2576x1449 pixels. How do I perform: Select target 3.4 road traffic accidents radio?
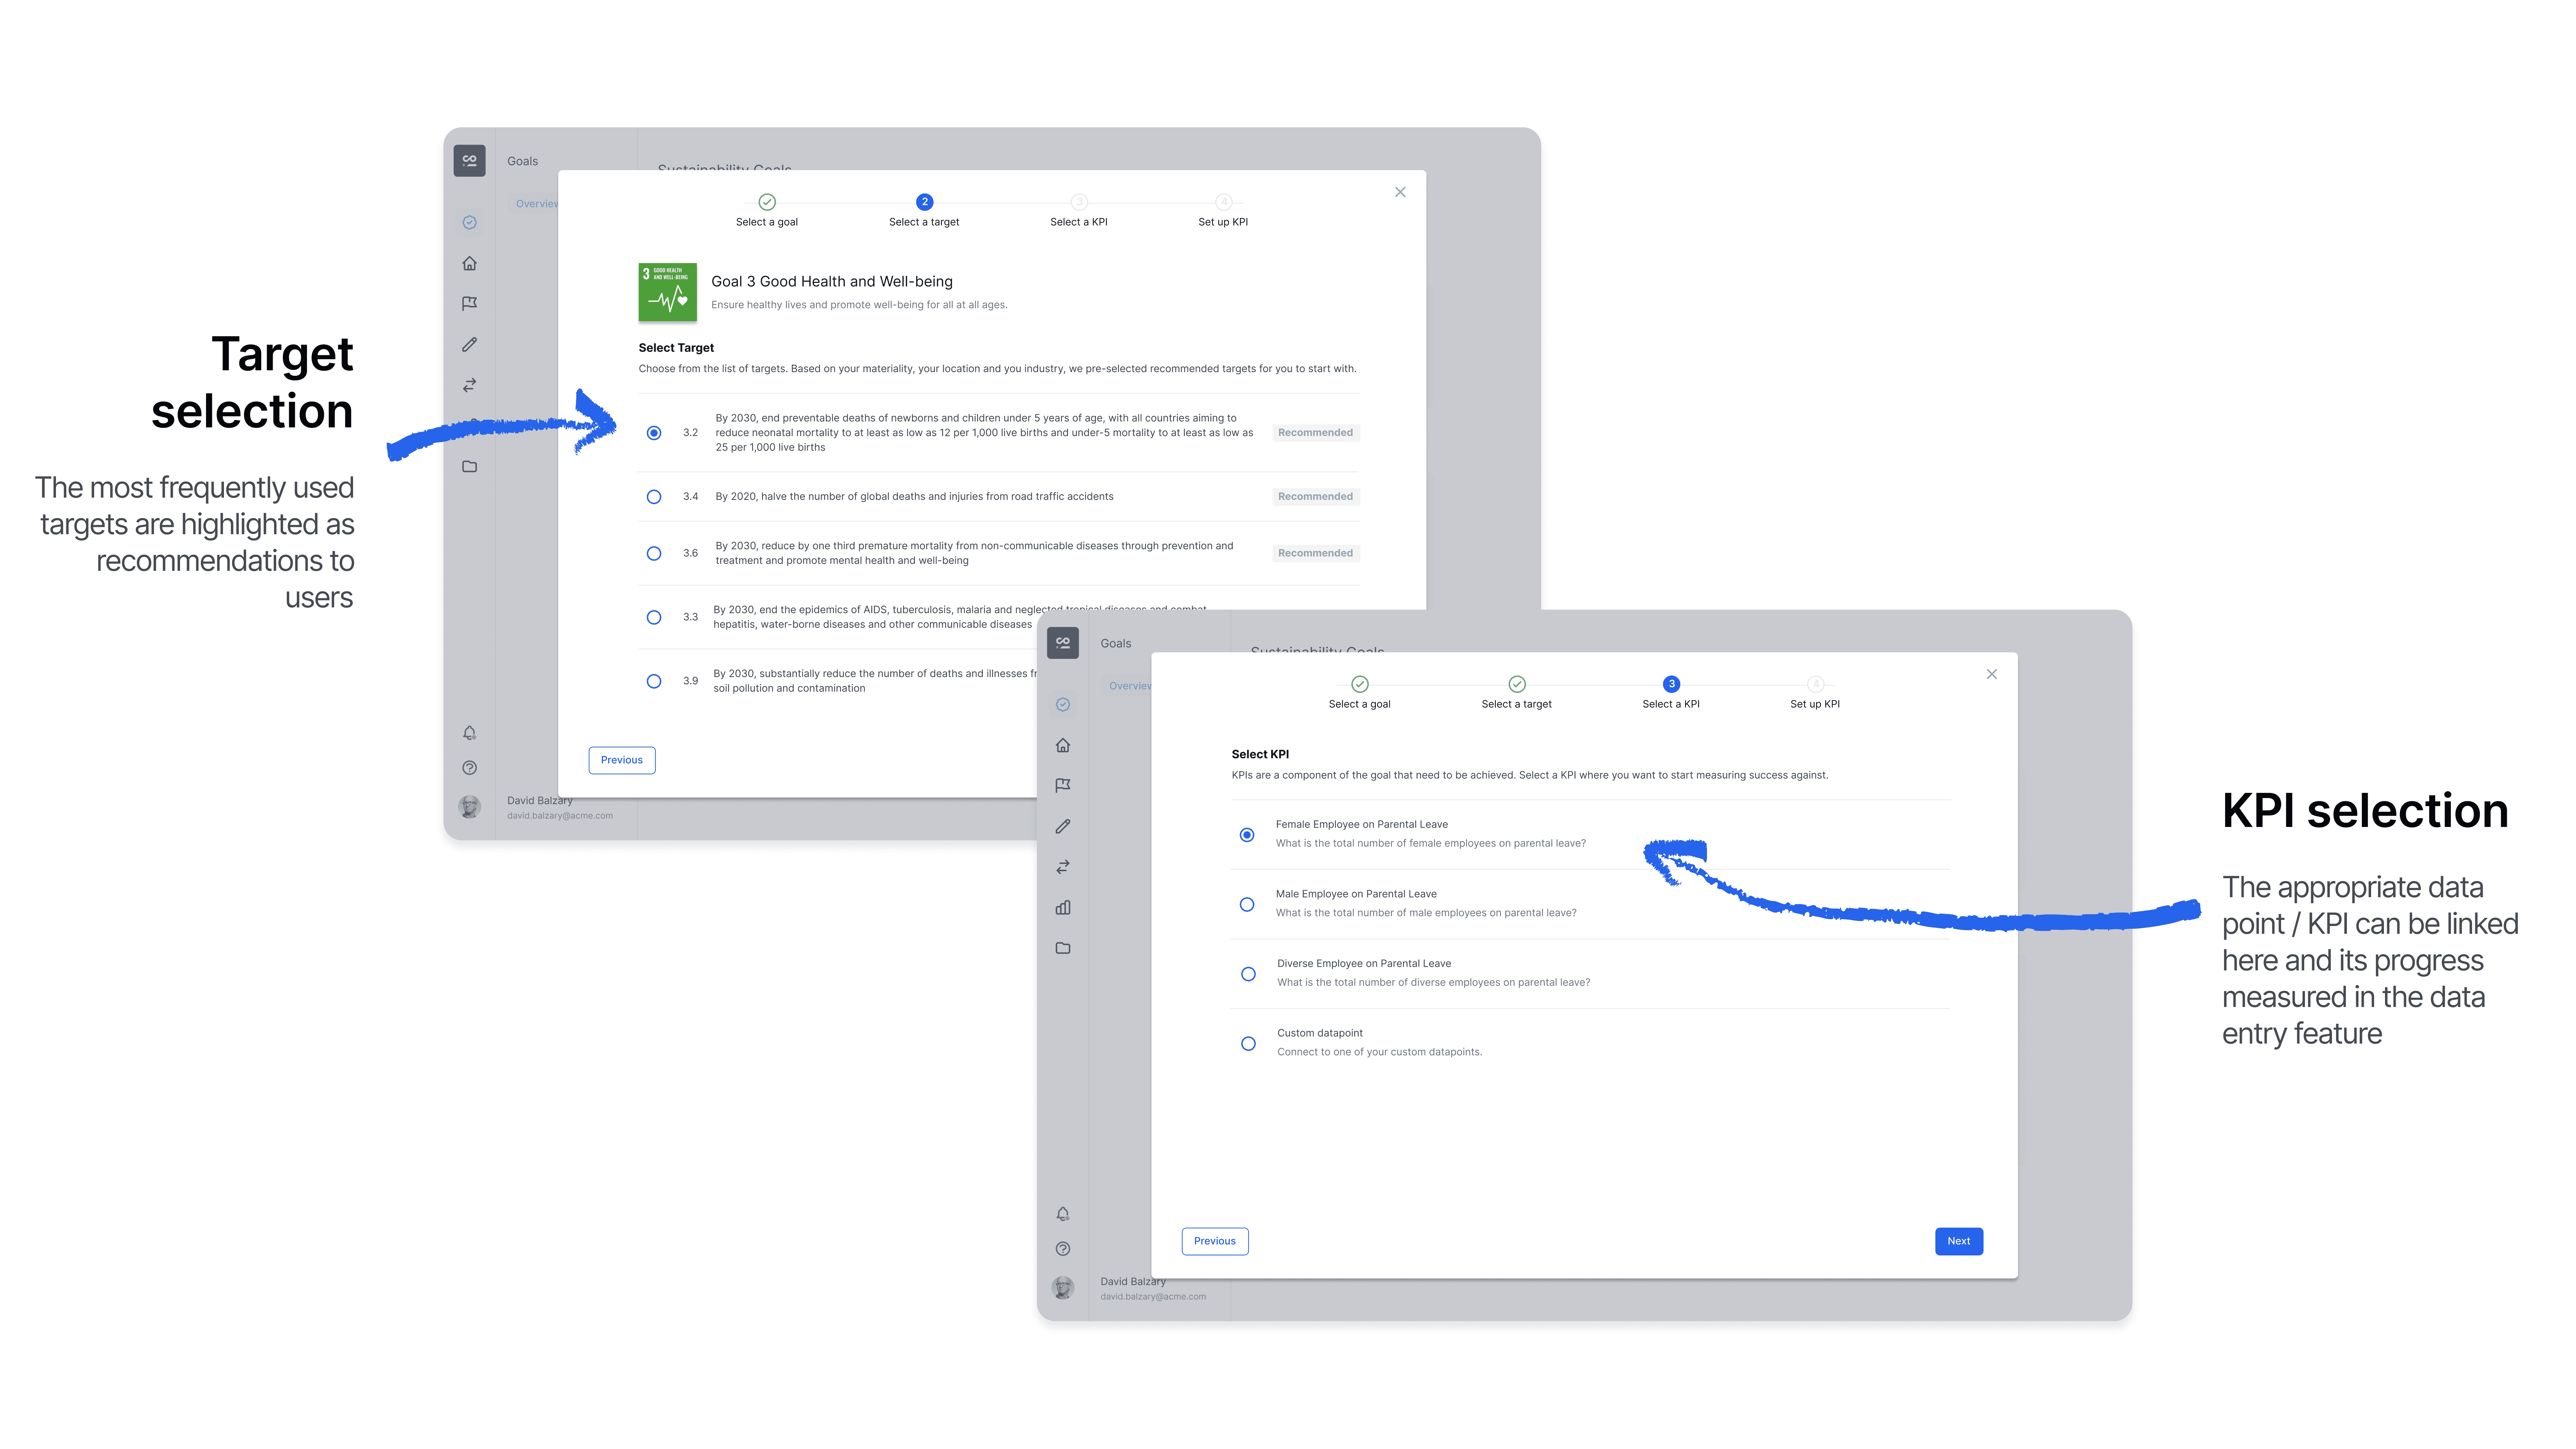(654, 497)
